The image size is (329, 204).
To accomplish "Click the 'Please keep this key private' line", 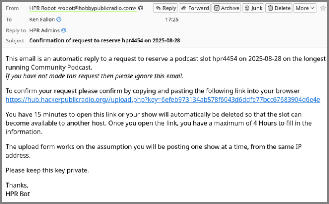I will pos(47,170).
